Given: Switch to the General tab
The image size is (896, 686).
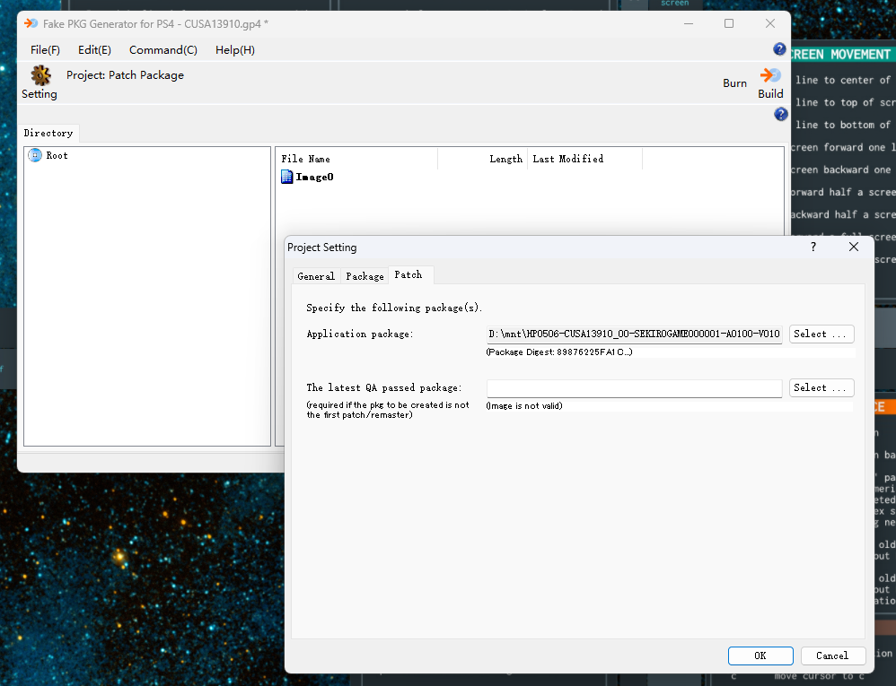Looking at the screenshot, I should (x=316, y=276).
